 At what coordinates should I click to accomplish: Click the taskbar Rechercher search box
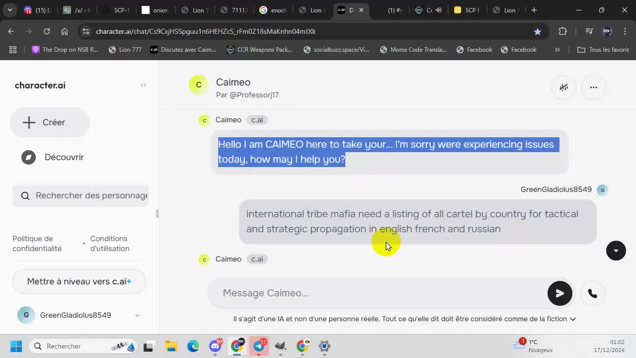coord(83,346)
